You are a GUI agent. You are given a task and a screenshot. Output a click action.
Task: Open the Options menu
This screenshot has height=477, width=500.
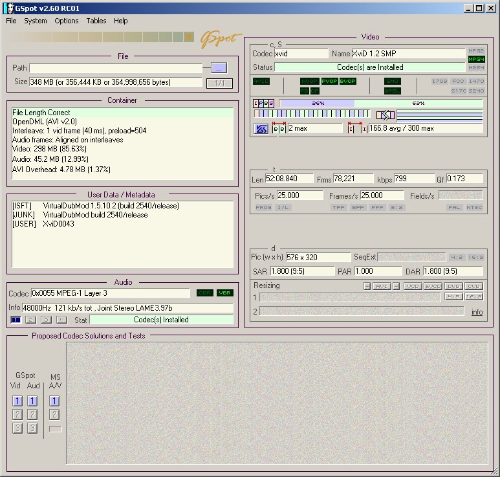click(67, 21)
